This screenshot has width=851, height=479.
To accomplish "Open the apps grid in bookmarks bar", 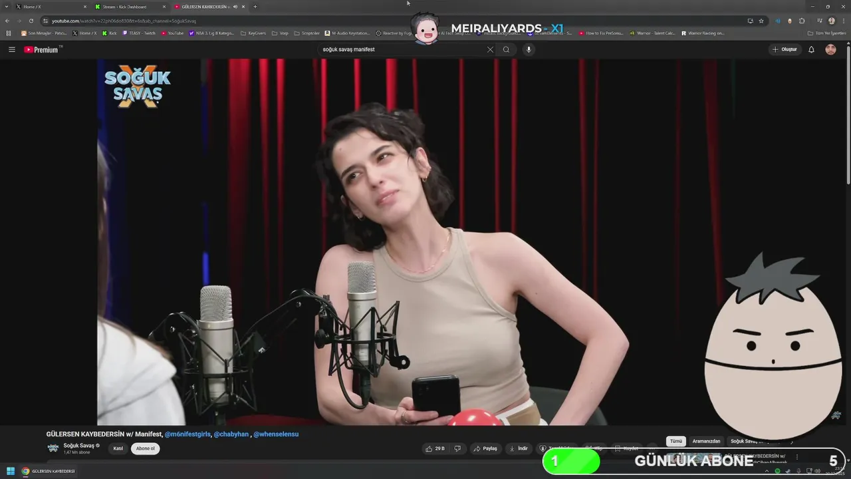I will 9,33.
